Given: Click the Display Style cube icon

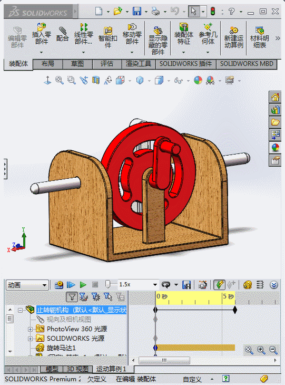Looking at the screenshot, I should tap(159, 80).
